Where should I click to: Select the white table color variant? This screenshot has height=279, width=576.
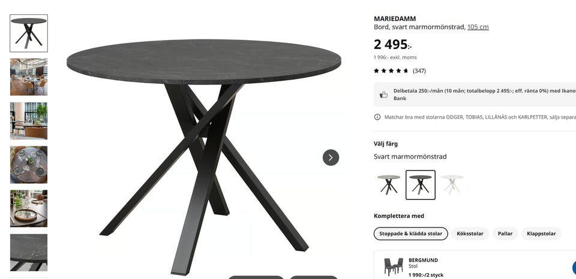tap(452, 184)
